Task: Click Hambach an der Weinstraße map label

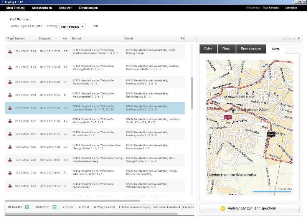Action: [x=231, y=175]
